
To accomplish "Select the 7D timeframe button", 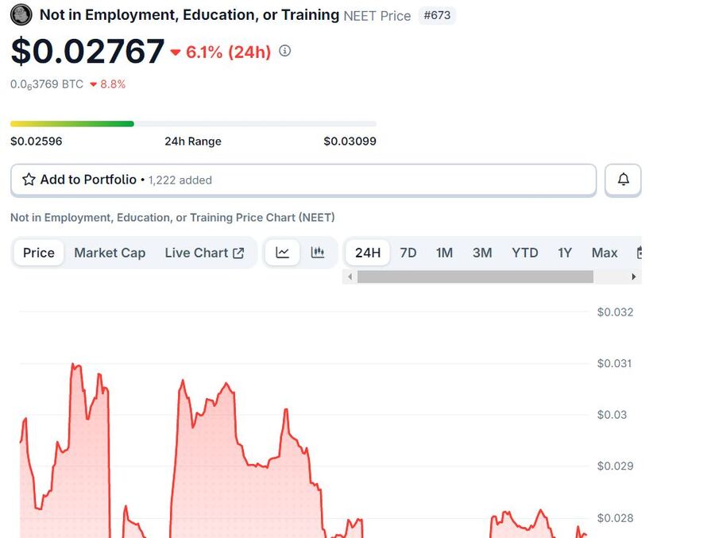I will pyautogui.click(x=408, y=253).
